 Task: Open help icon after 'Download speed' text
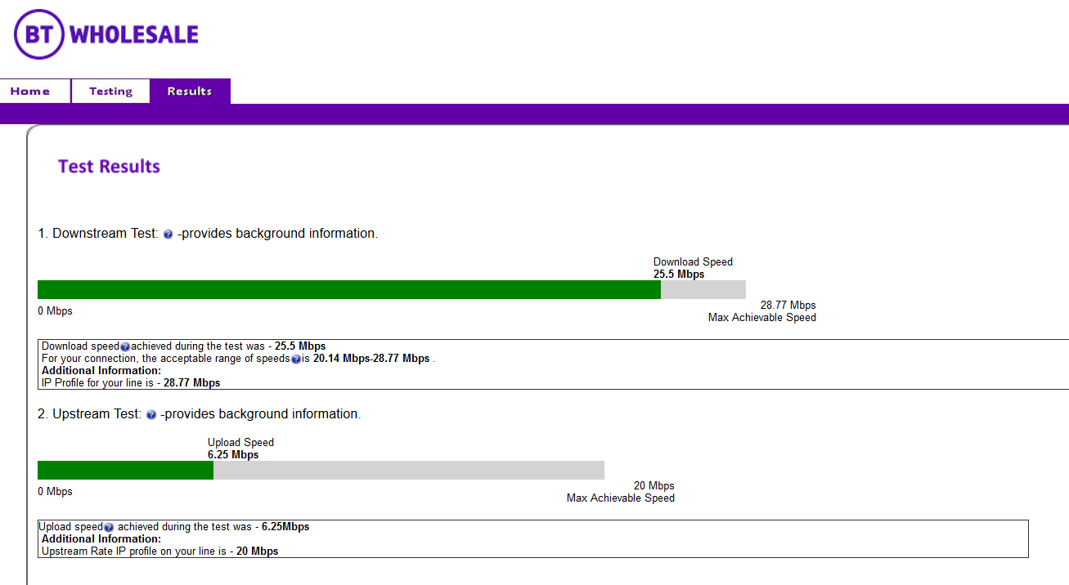click(x=125, y=347)
